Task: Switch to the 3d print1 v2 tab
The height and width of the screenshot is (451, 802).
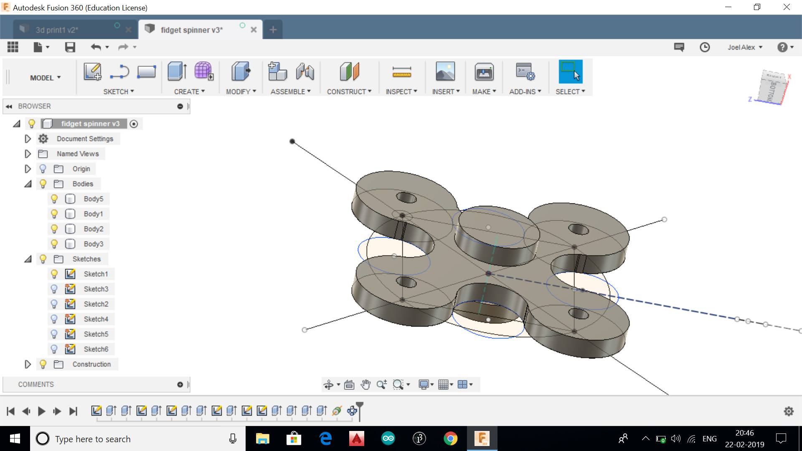Action: tap(57, 30)
